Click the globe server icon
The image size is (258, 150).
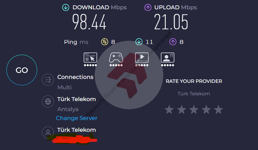[x=48, y=101]
